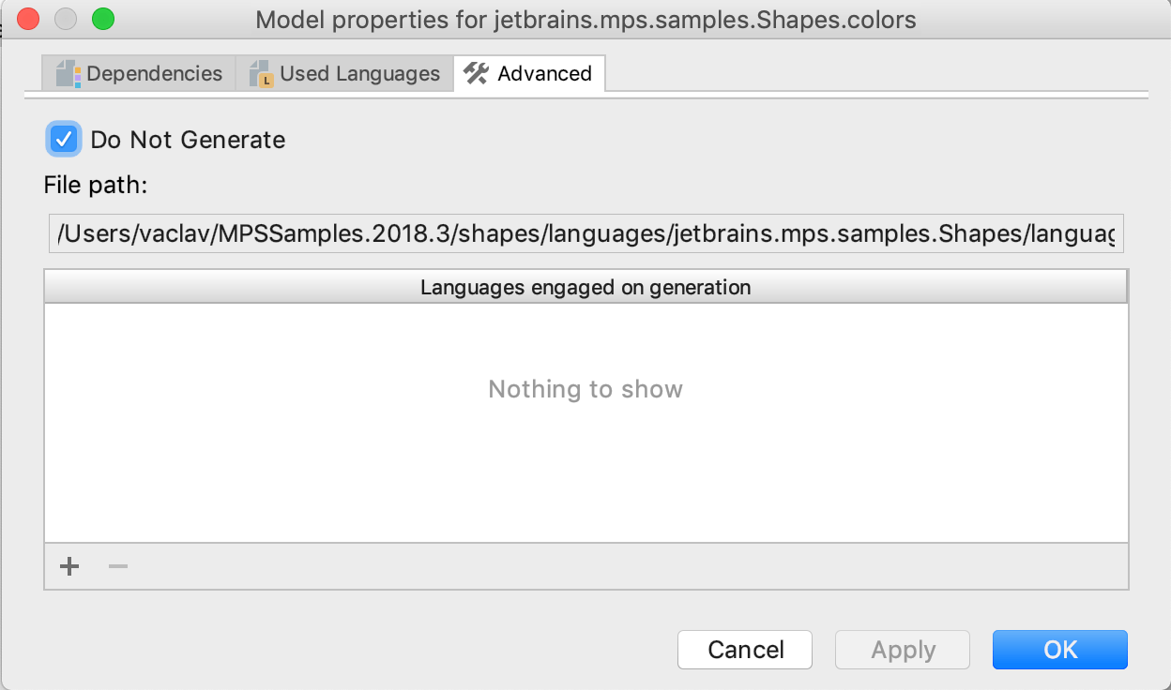The image size is (1171, 690).
Task: Click the Do Not Generate label text
Action: point(188,140)
